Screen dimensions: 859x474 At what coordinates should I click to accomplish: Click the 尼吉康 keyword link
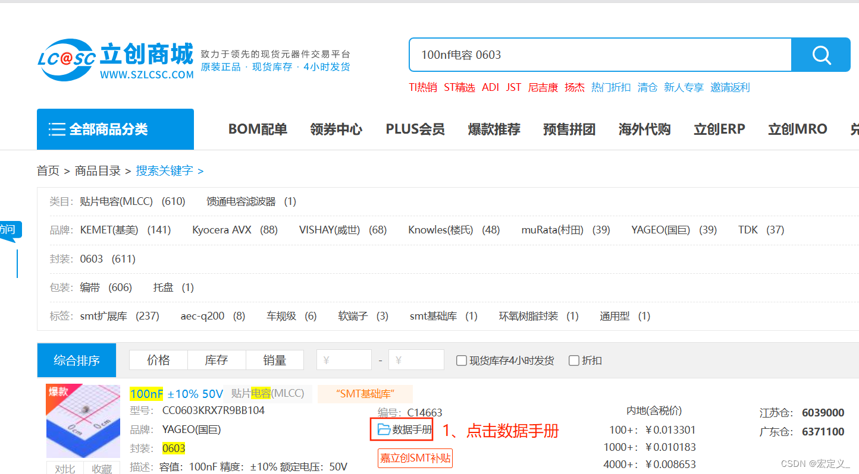(x=543, y=87)
